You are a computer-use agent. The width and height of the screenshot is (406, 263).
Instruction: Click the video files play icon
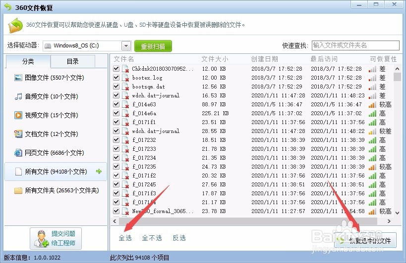pyautogui.click(x=18, y=115)
